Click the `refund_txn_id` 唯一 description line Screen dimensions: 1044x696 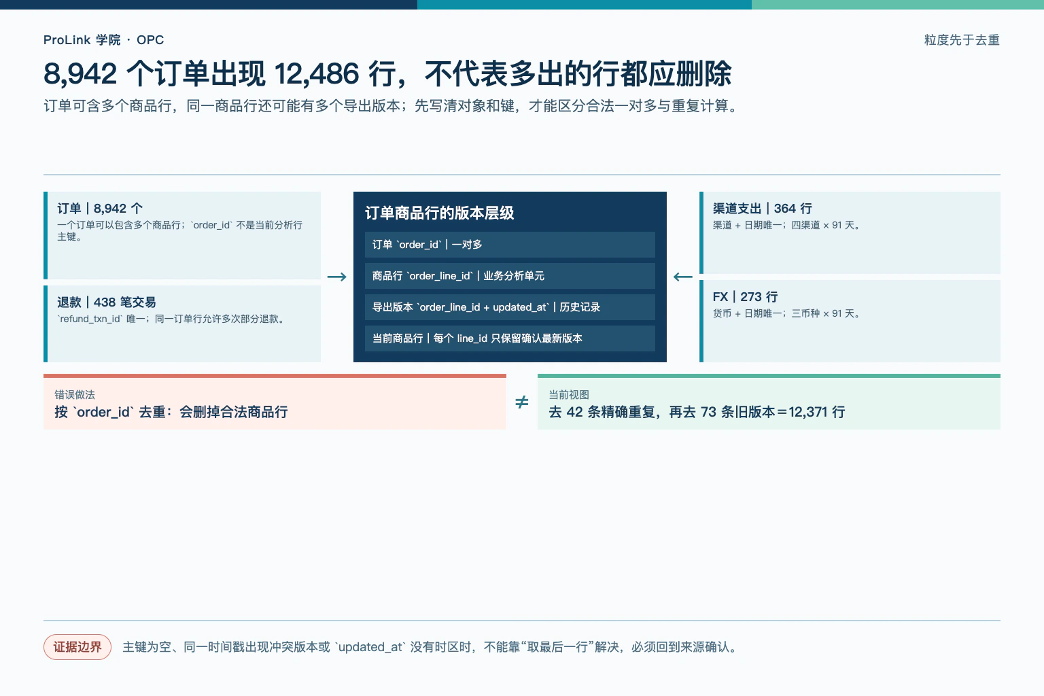pyautogui.click(x=172, y=319)
